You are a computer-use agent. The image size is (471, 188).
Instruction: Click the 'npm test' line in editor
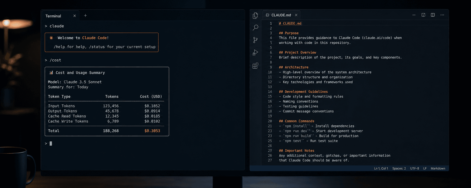[x=308, y=141]
